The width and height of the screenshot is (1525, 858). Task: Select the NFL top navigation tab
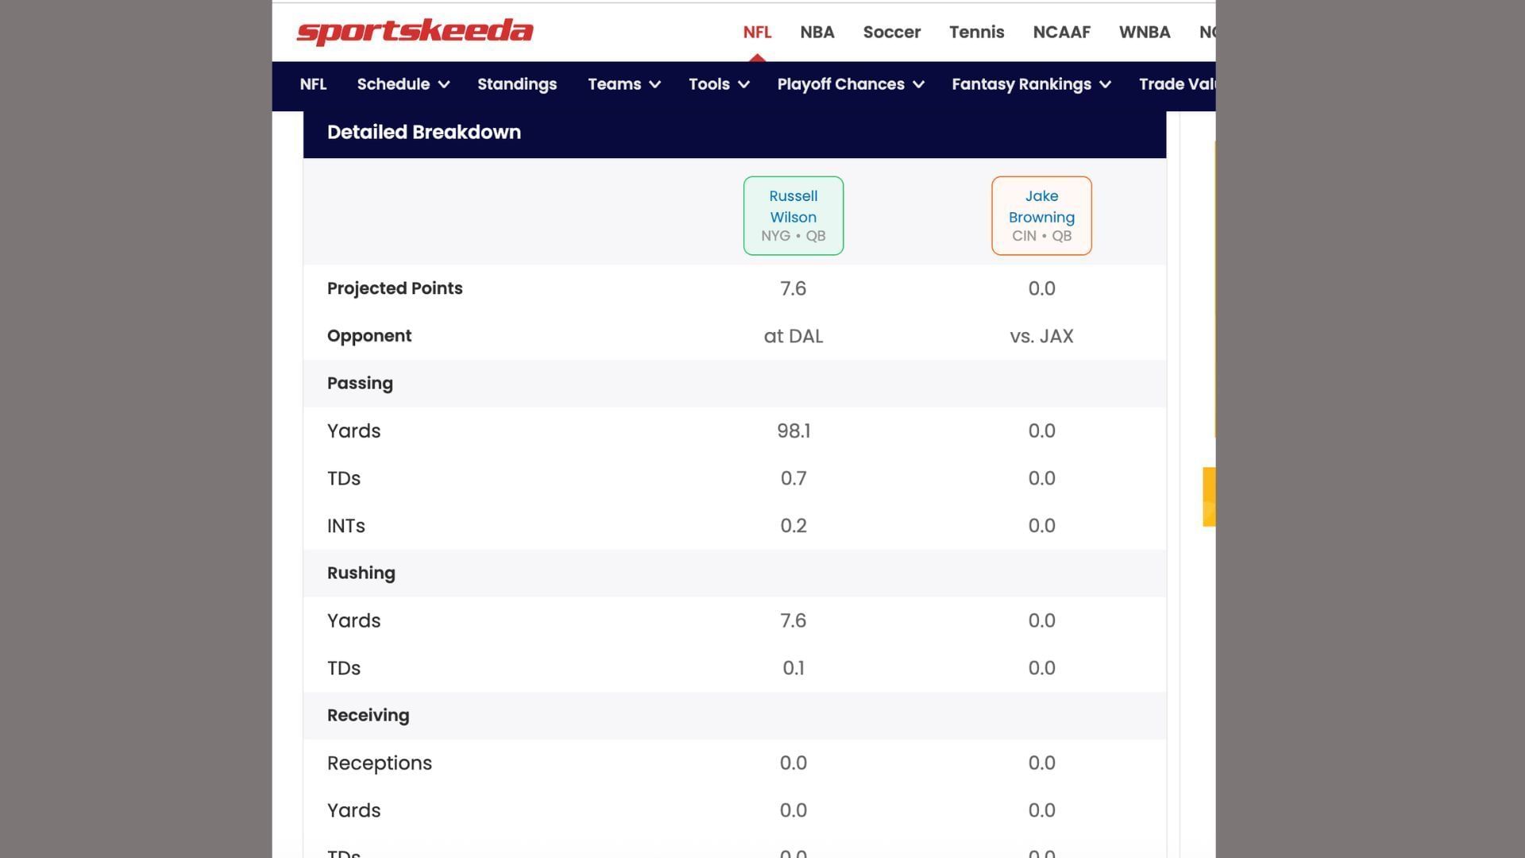pos(757,32)
